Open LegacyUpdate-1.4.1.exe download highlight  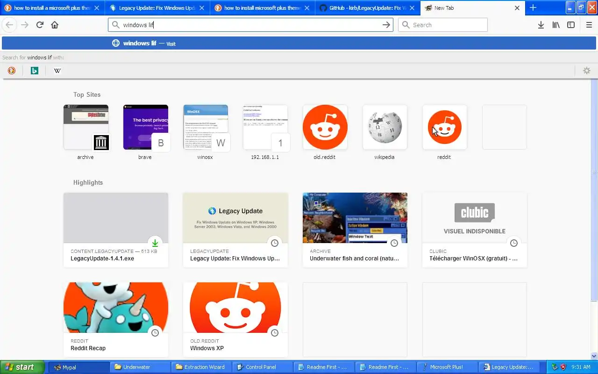coord(116,230)
